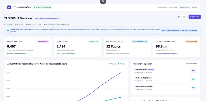Open the Documented momentum metric link
The image size is (206, 101).
coord(167,54)
